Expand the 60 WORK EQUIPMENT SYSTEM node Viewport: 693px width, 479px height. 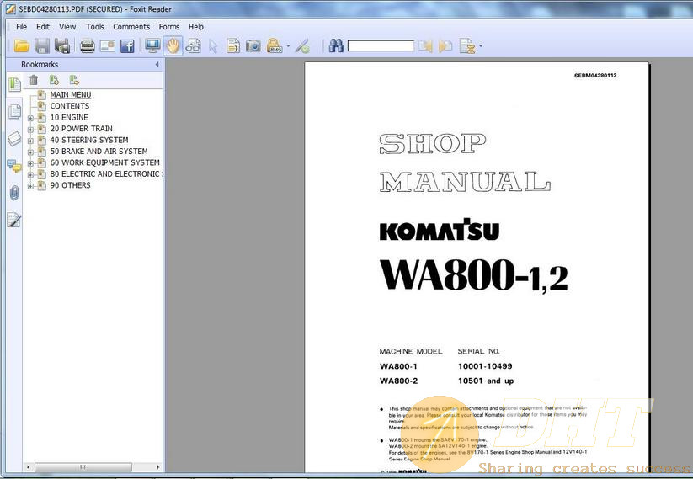[30, 163]
